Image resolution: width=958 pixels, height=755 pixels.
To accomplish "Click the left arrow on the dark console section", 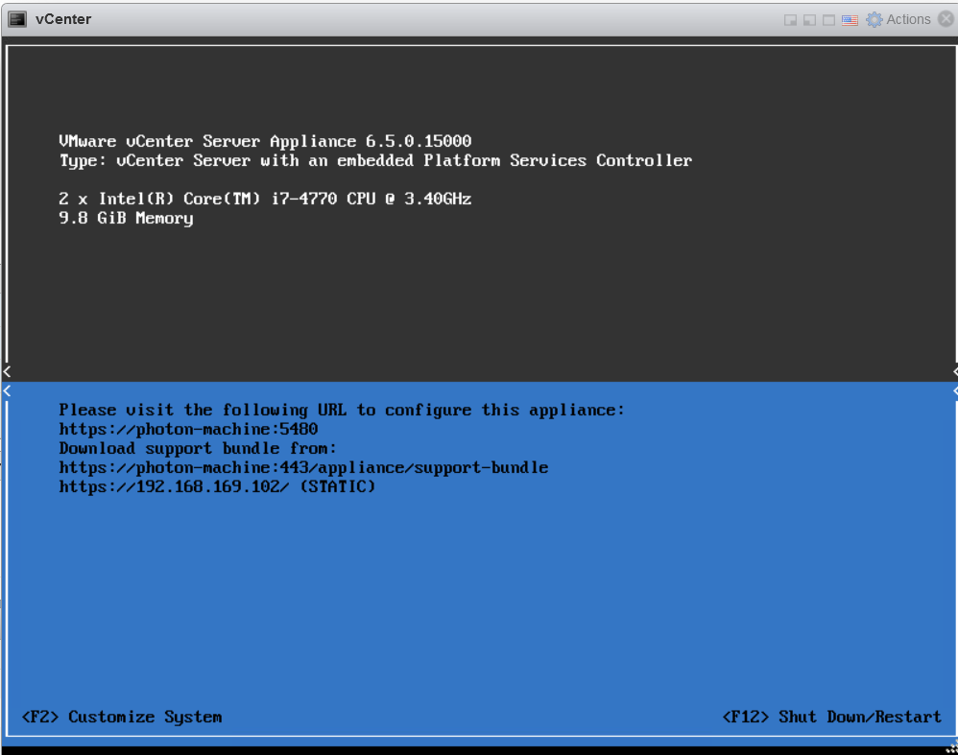I will point(6,371).
